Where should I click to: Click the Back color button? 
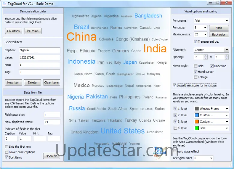pos(219,35)
